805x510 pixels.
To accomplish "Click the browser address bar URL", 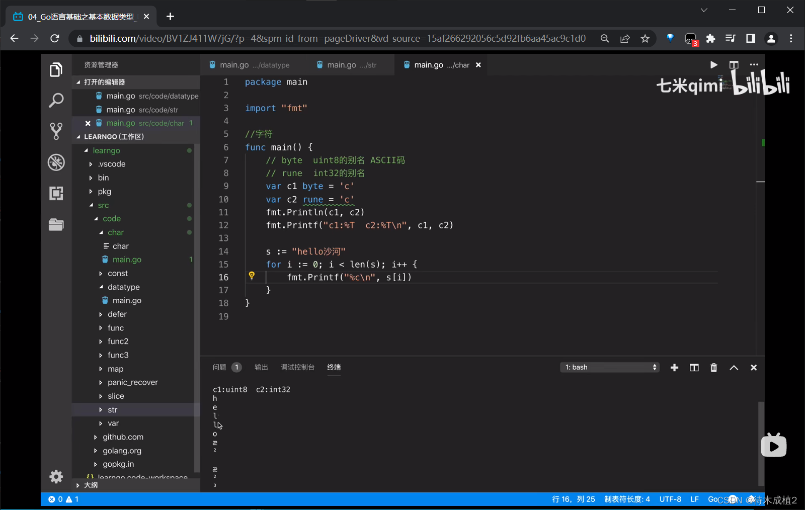I will pos(338,38).
